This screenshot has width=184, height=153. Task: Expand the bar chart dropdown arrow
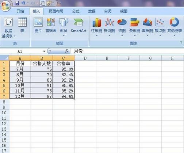[135, 36]
